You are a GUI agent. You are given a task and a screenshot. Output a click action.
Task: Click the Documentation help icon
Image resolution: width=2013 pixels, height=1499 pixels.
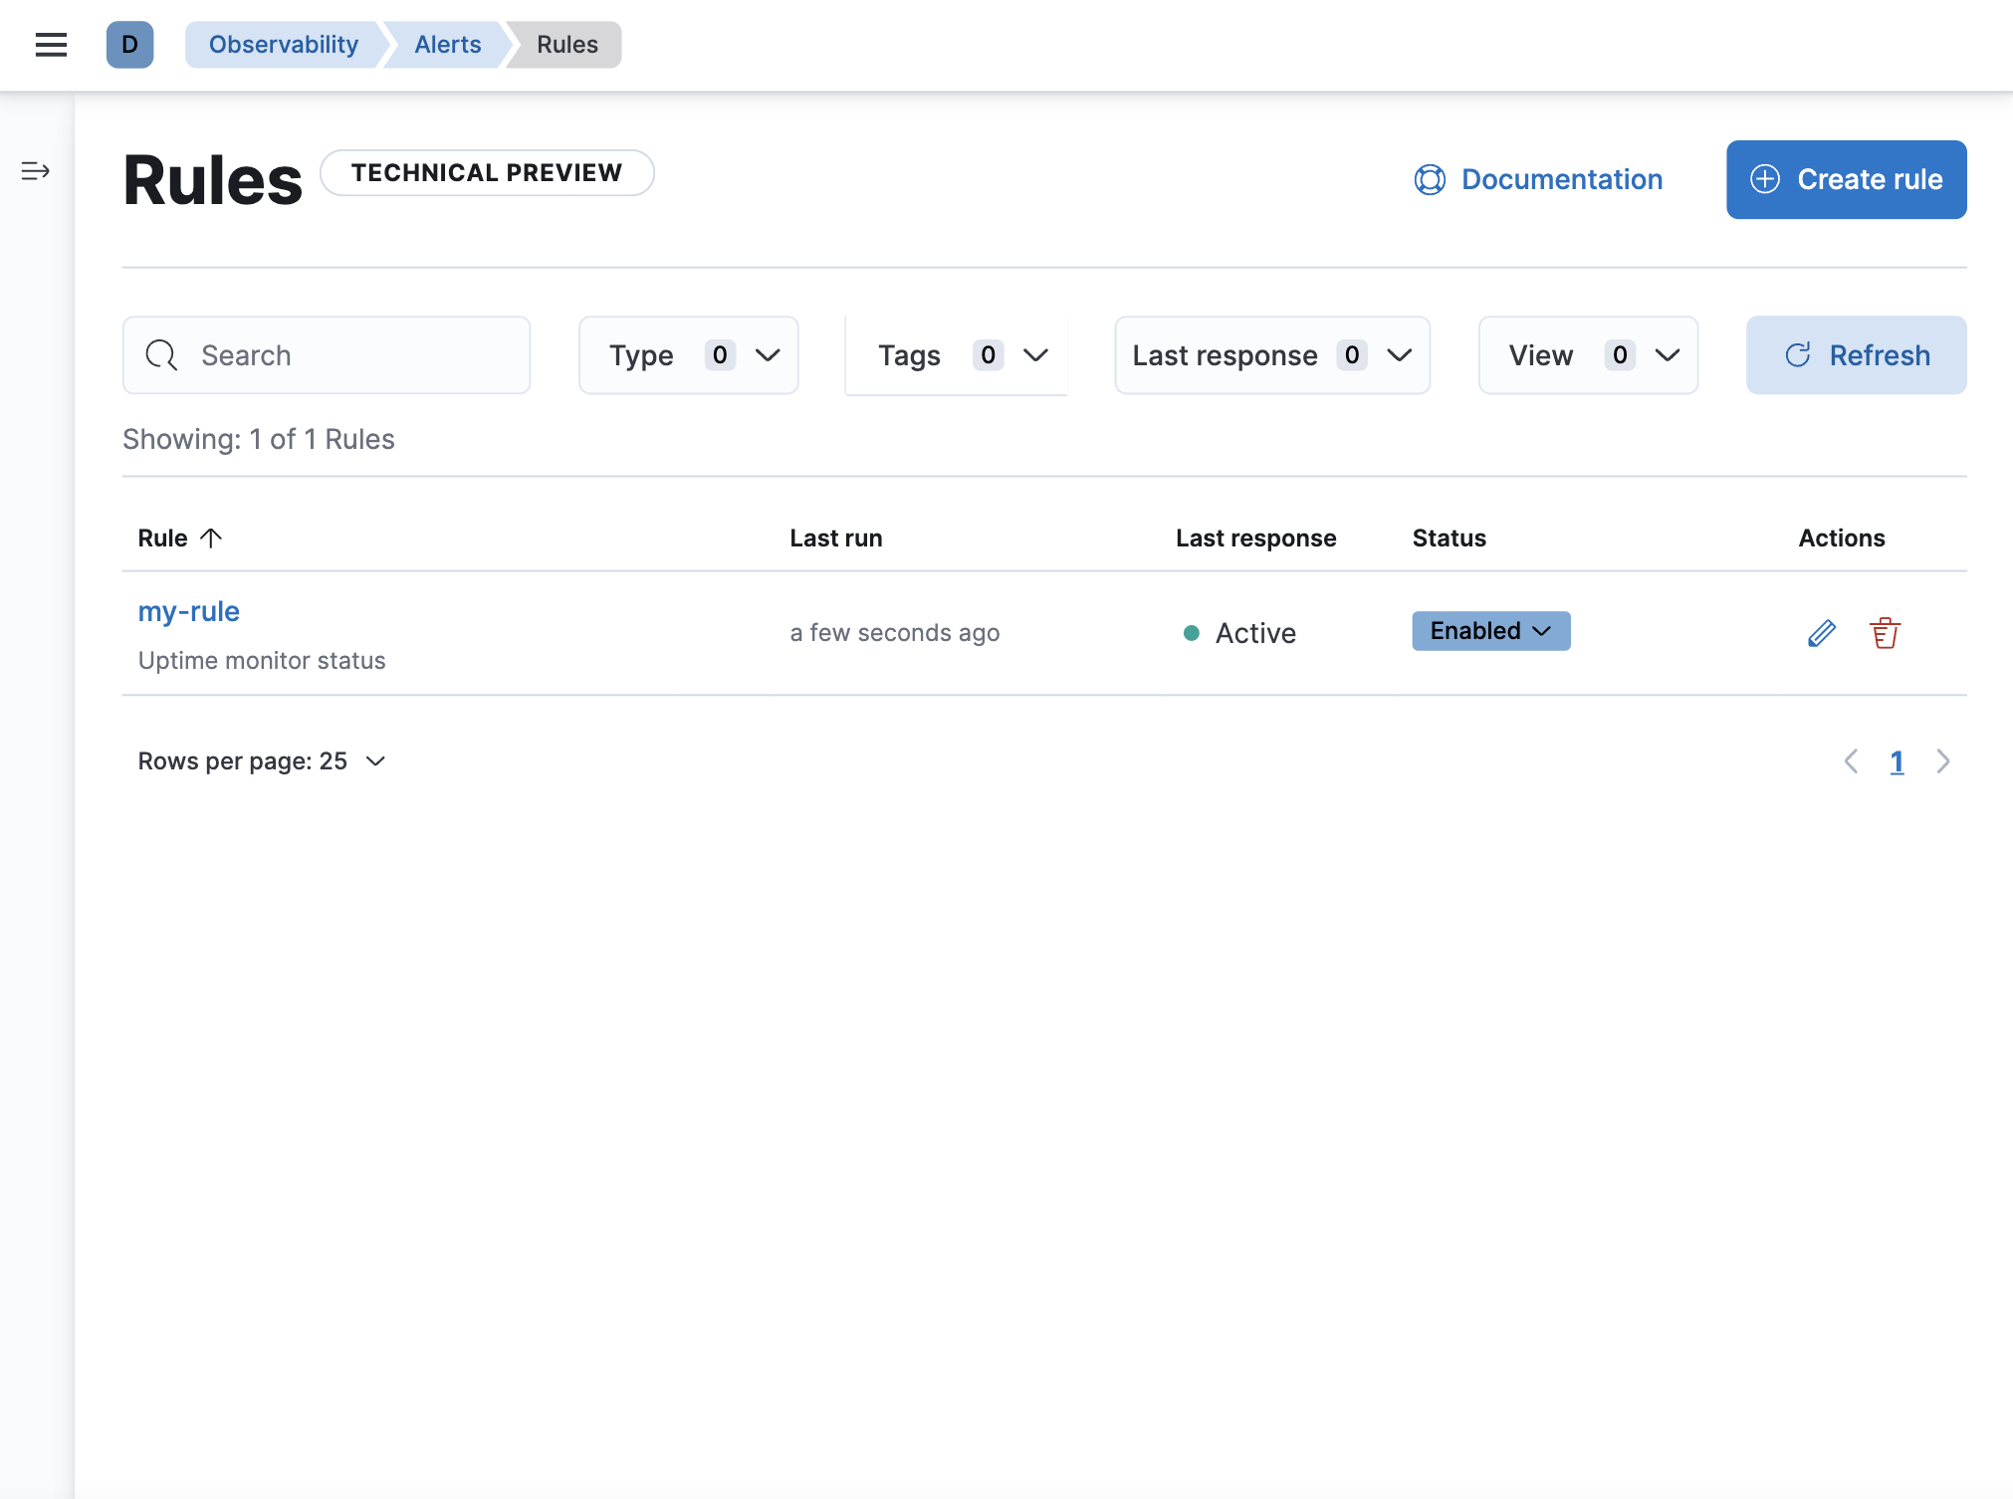[1429, 179]
